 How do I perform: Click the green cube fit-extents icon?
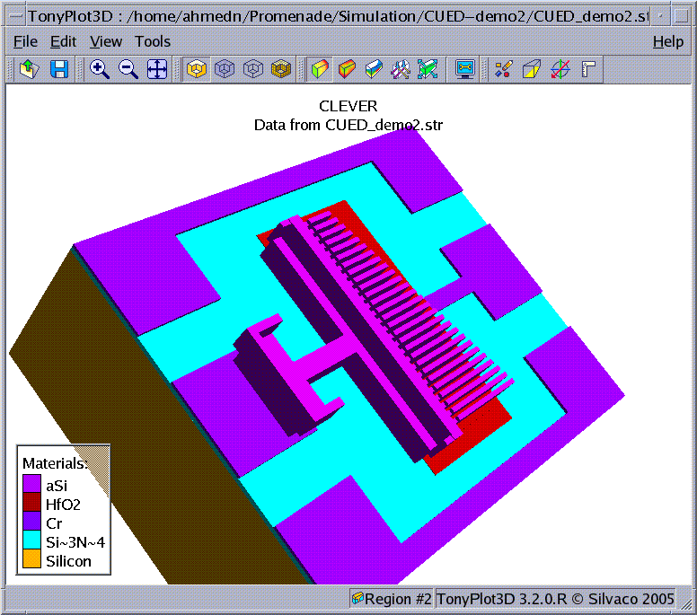click(428, 69)
